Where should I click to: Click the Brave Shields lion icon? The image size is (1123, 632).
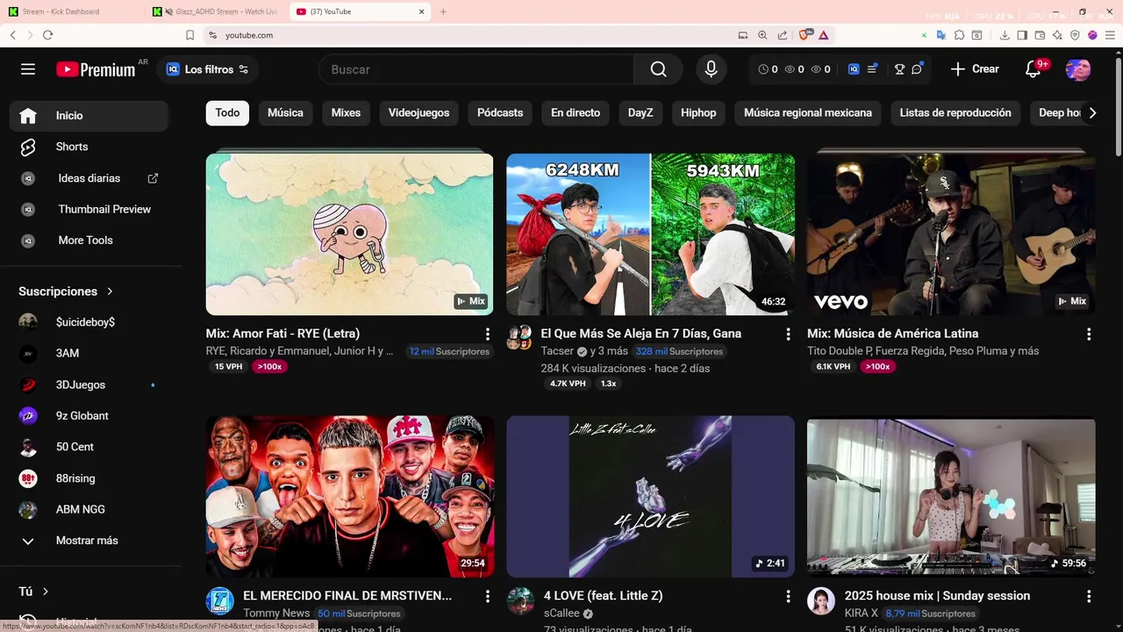[x=805, y=35]
